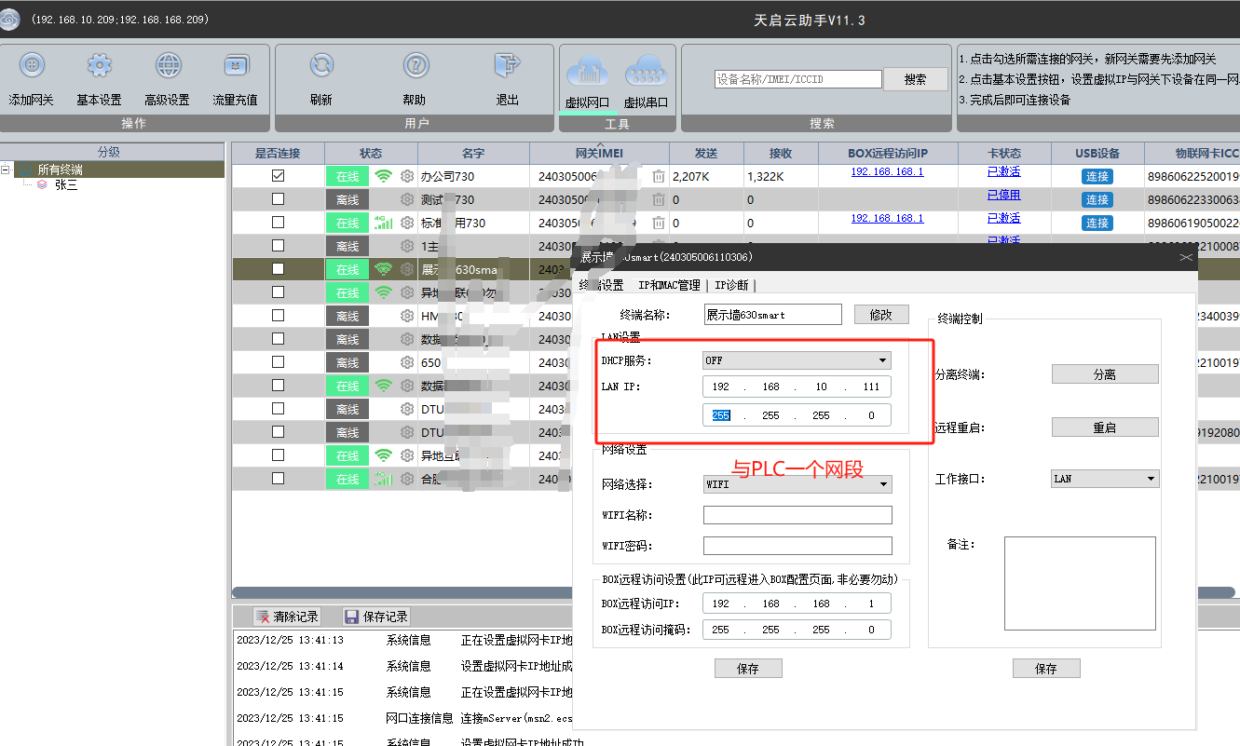The height and width of the screenshot is (746, 1240).
Task: Click the 搜索 search button
Action: click(x=915, y=79)
